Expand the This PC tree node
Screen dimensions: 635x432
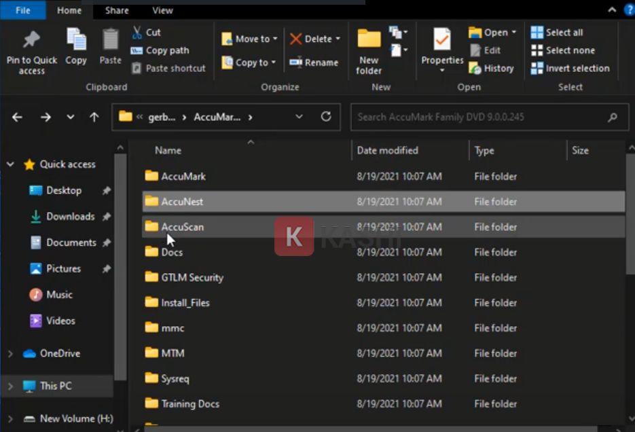pyautogui.click(x=10, y=386)
